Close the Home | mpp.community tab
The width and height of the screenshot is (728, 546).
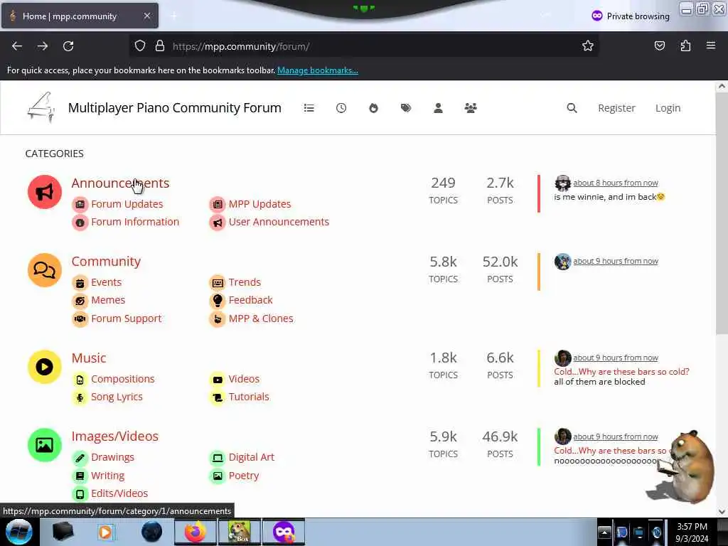coord(146,16)
